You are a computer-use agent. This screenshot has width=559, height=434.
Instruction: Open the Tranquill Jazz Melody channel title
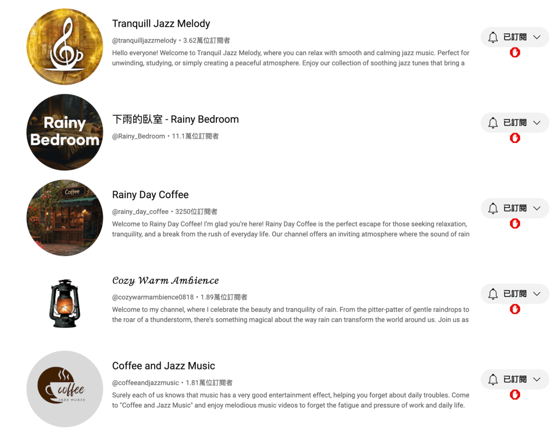(x=161, y=23)
